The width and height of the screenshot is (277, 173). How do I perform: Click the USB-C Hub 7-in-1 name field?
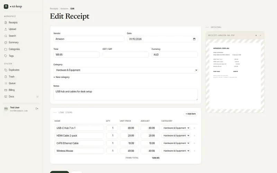(x=79, y=128)
